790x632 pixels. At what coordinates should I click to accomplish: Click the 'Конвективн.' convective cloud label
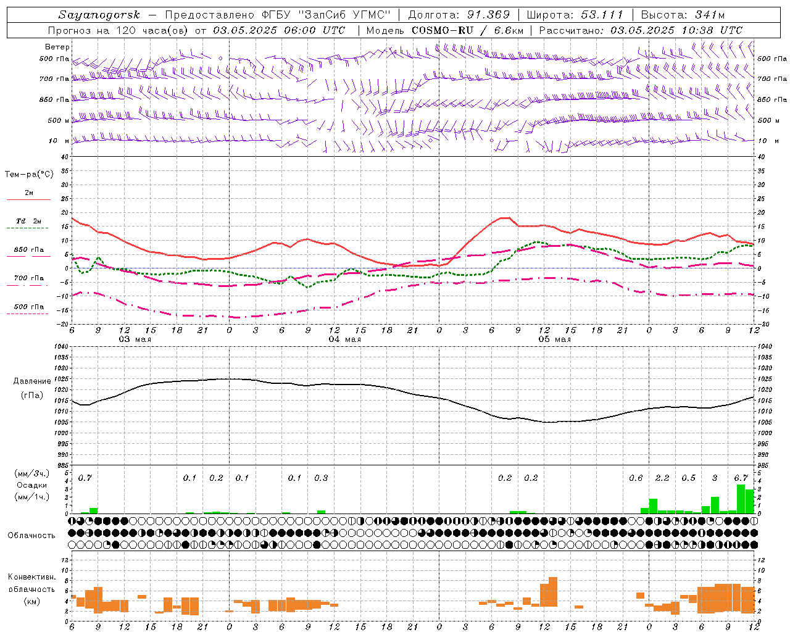coord(31,577)
